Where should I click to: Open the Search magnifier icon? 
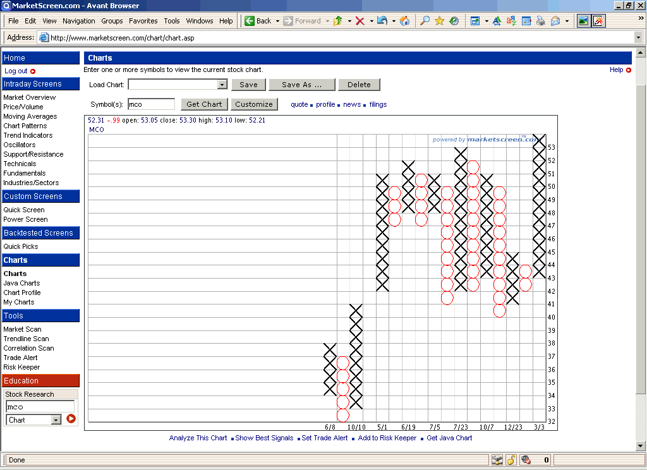(x=425, y=21)
